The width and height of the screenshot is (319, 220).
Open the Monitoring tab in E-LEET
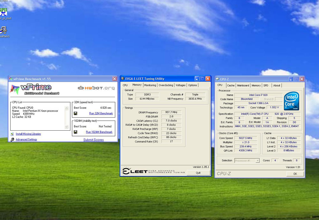click(150, 85)
